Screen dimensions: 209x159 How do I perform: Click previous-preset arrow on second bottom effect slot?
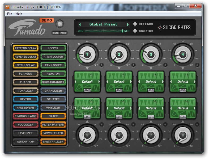pos(107,108)
